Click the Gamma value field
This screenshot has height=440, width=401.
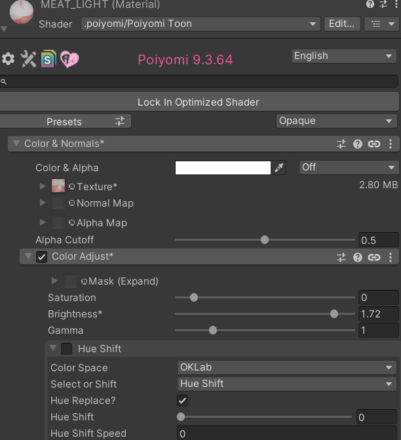[x=379, y=330]
